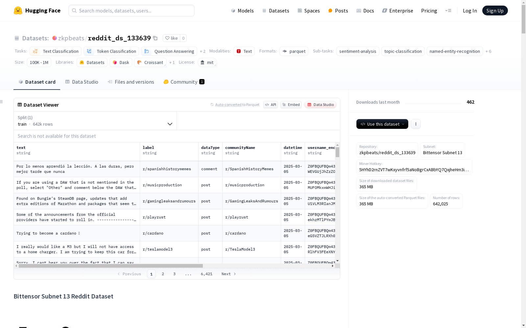Go to page 2 of the dataset
The image size is (526, 328).
tap(163, 274)
